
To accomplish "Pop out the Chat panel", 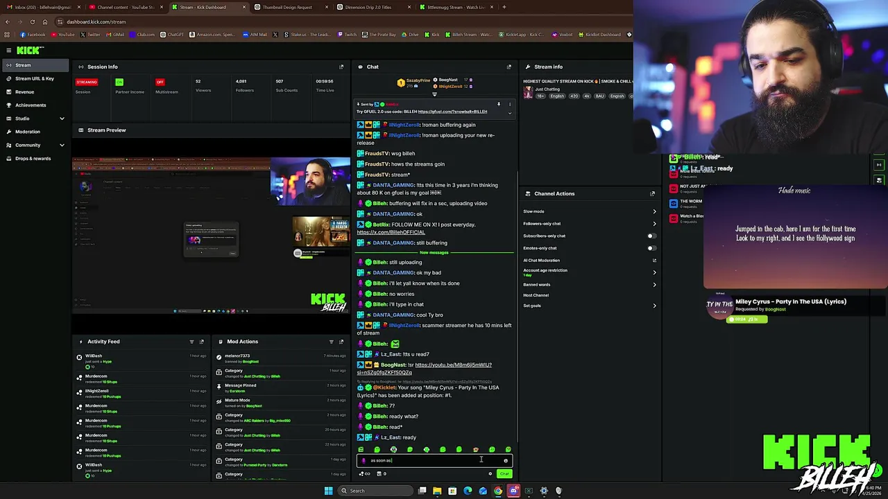I will pos(509,67).
